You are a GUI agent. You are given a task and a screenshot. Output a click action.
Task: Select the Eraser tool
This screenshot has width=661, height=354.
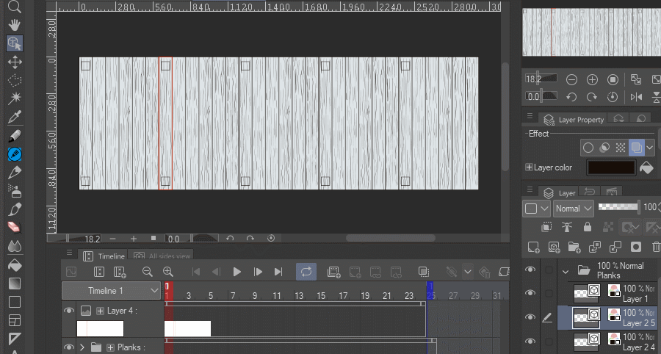(15, 227)
